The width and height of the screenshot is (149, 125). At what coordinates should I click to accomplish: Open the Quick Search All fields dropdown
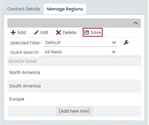click(x=80, y=52)
